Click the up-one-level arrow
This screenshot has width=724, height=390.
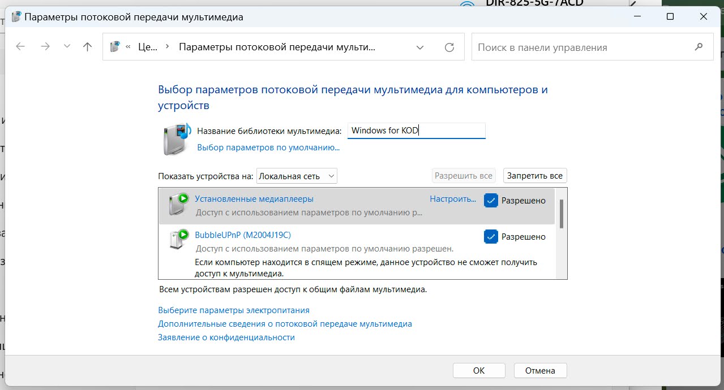87,47
